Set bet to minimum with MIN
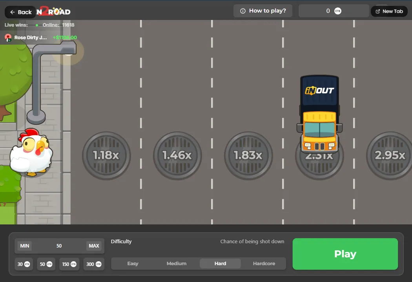 coord(25,246)
